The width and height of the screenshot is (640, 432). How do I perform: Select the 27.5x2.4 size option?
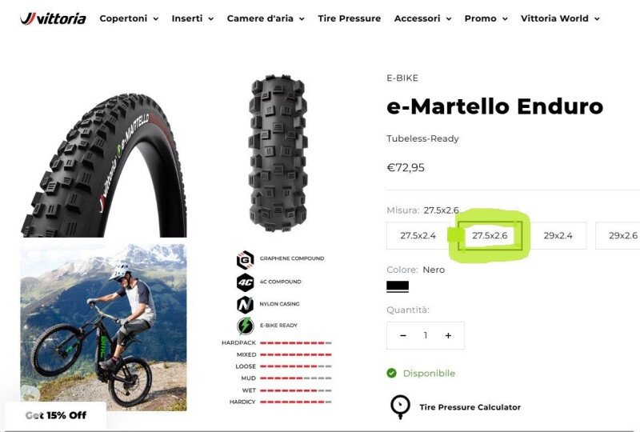[x=418, y=235]
